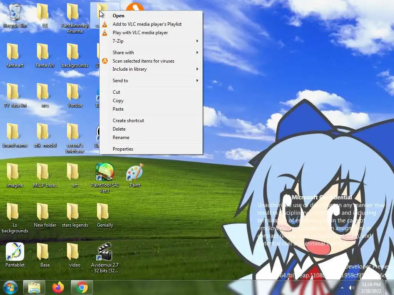Select the brand name folder
Viewport: 394px width, 295px height.
pyautogui.click(x=15, y=135)
